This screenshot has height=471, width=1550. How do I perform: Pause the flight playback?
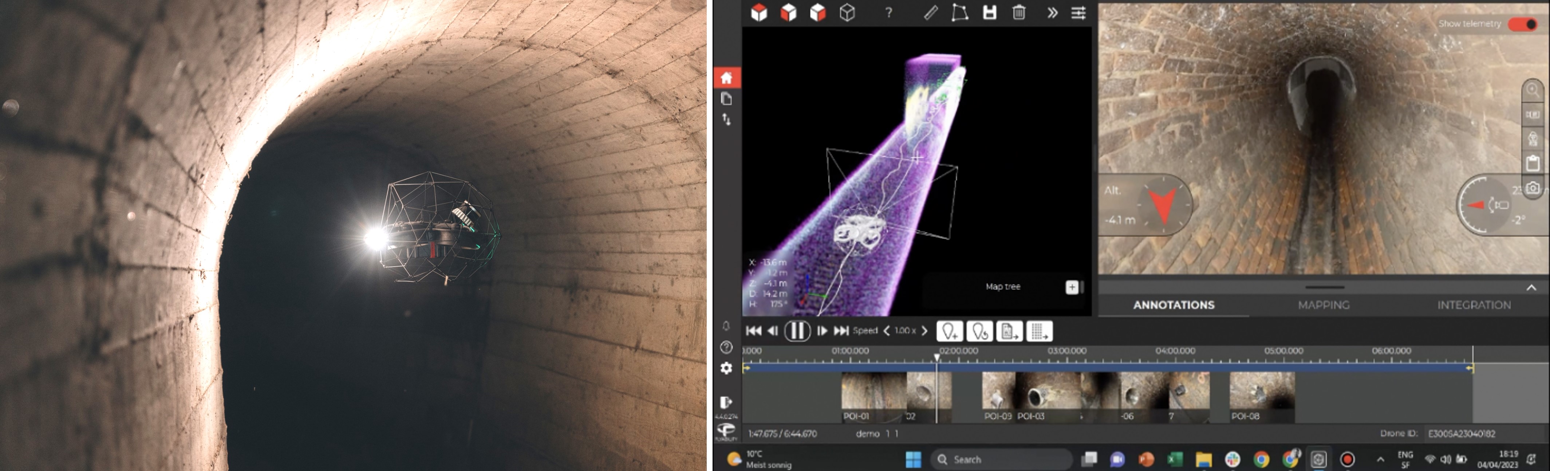coord(797,331)
